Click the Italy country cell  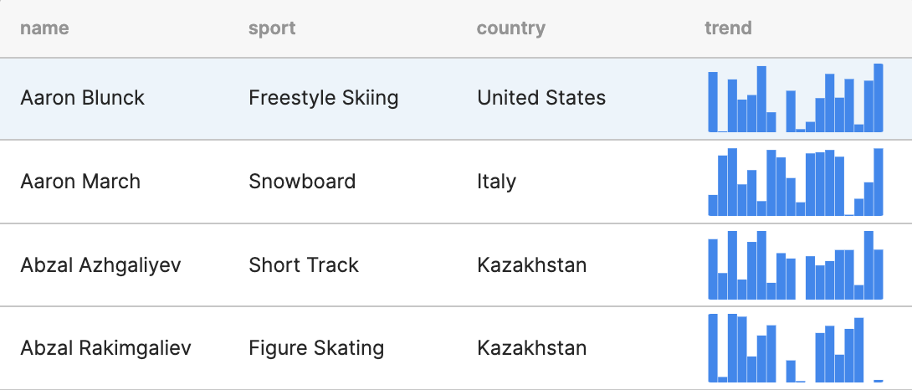point(496,182)
